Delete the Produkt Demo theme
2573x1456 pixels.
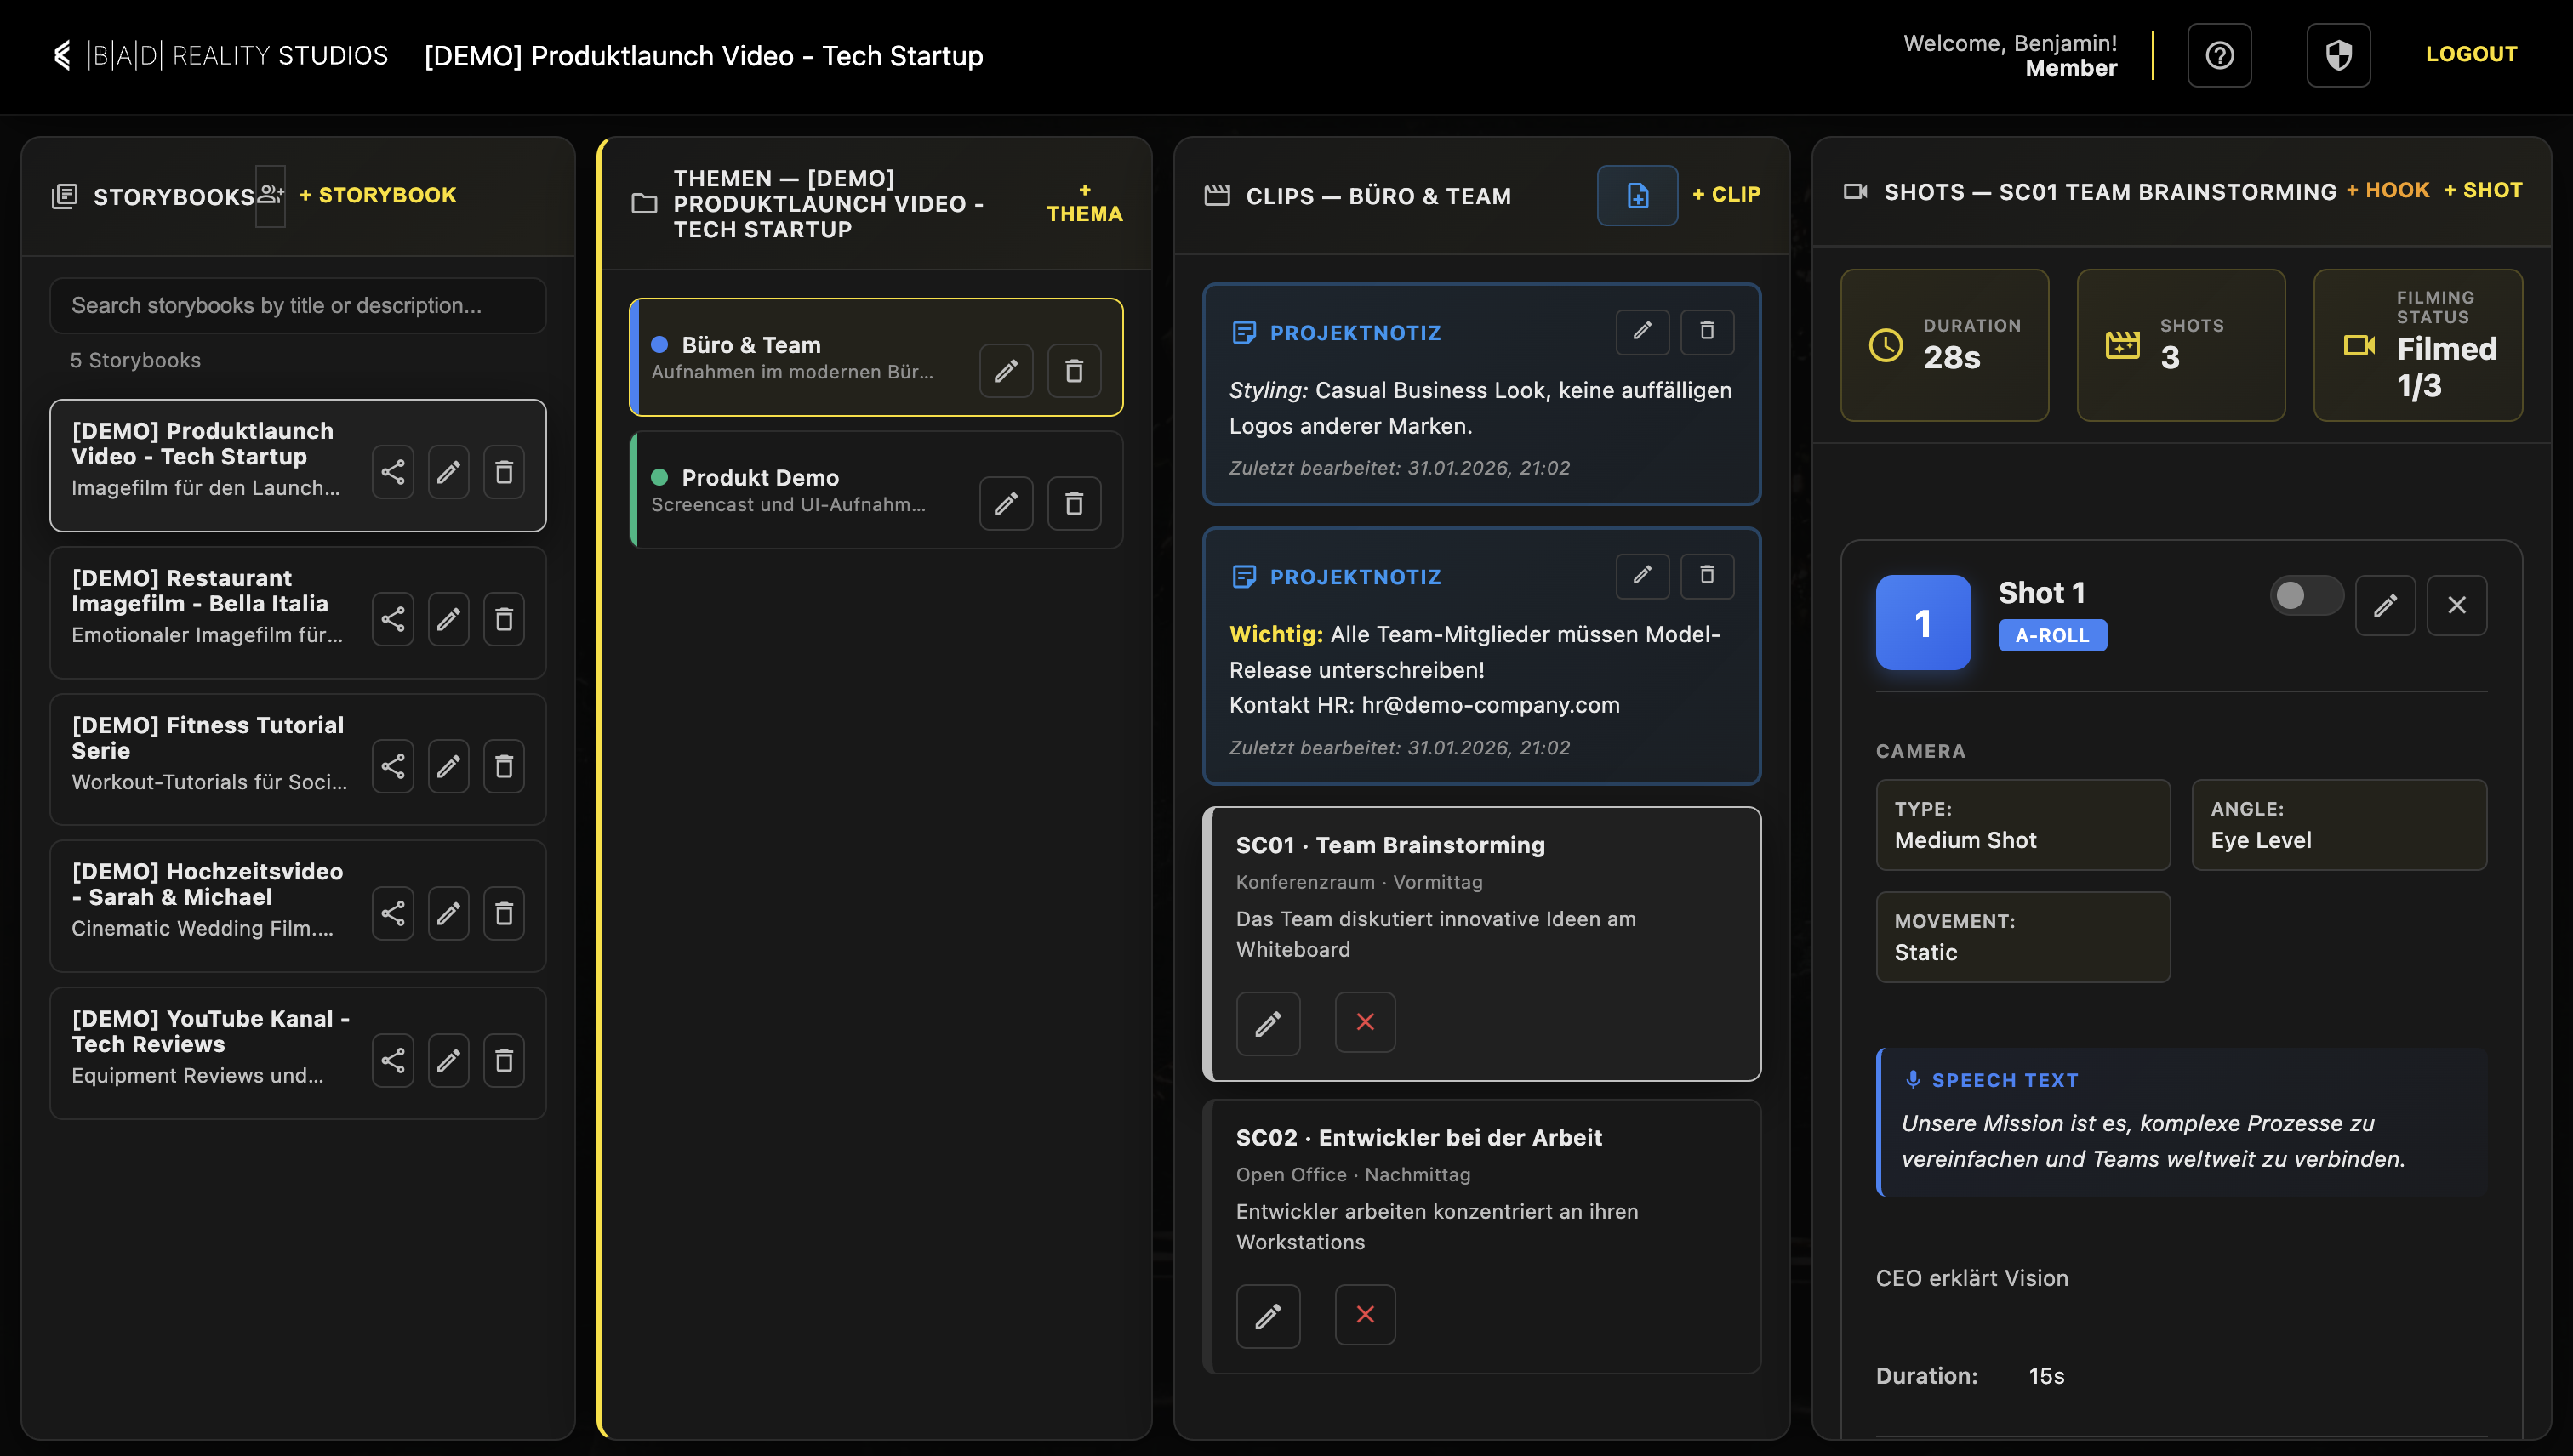[x=1074, y=503]
